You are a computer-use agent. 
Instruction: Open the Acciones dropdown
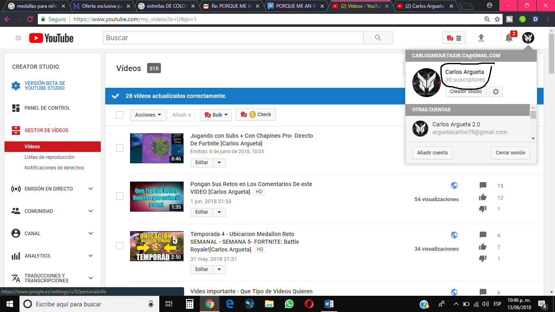148,115
